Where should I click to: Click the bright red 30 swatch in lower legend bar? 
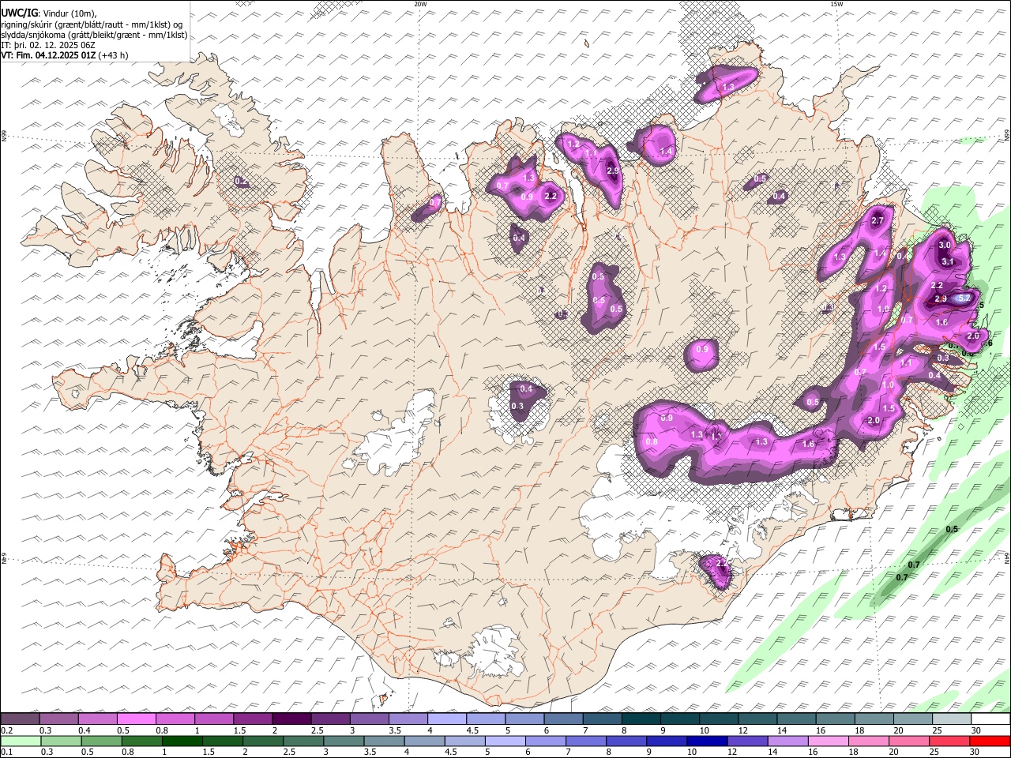tap(990, 741)
